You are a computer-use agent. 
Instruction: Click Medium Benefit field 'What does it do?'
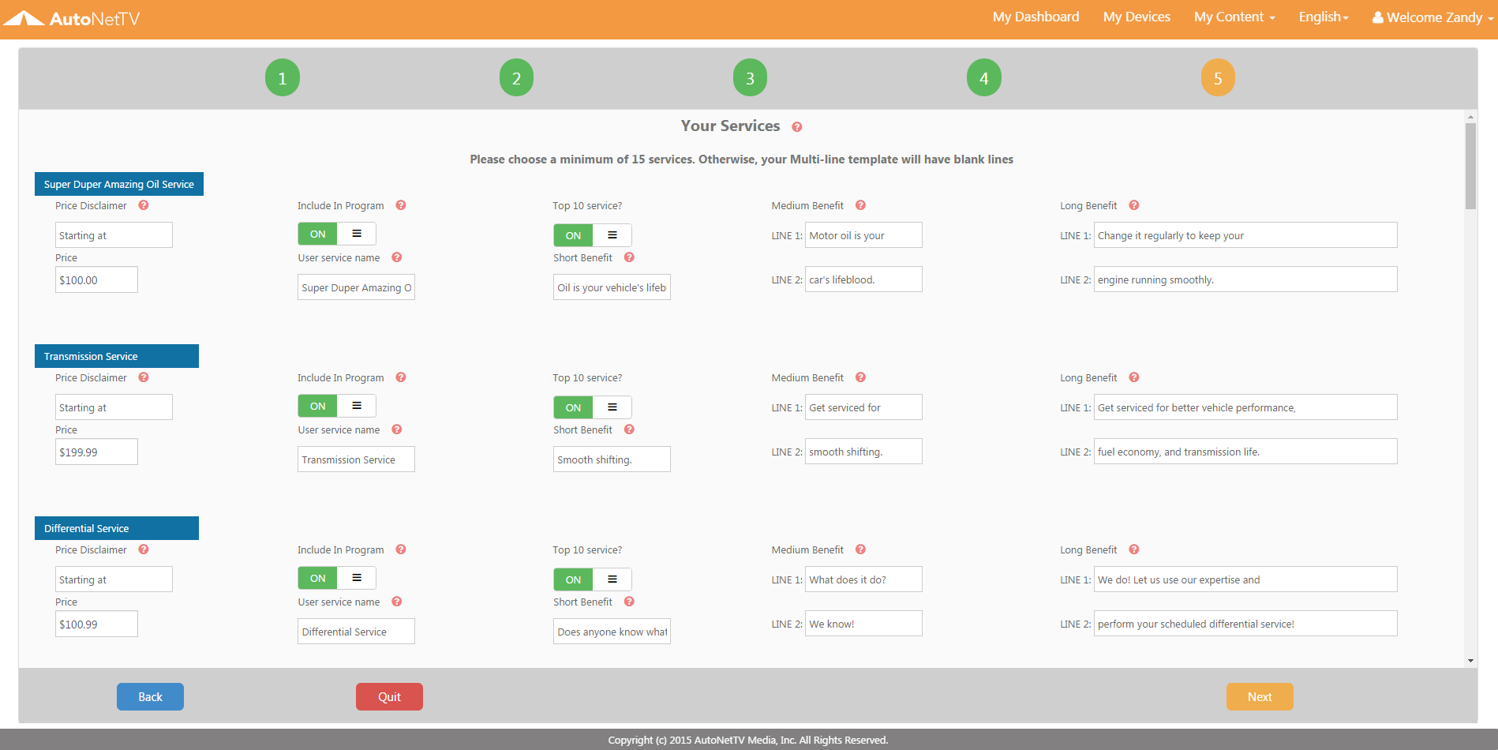pyautogui.click(x=863, y=579)
